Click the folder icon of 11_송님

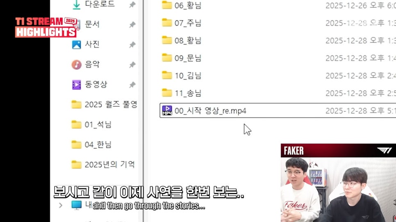(167, 93)
